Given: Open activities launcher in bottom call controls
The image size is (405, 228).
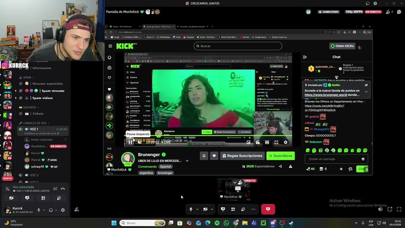Looking at the screenshot, I should [x=233, y=209].
